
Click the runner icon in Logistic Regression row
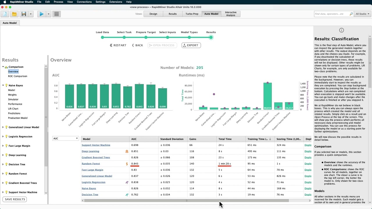click(127, 182)
